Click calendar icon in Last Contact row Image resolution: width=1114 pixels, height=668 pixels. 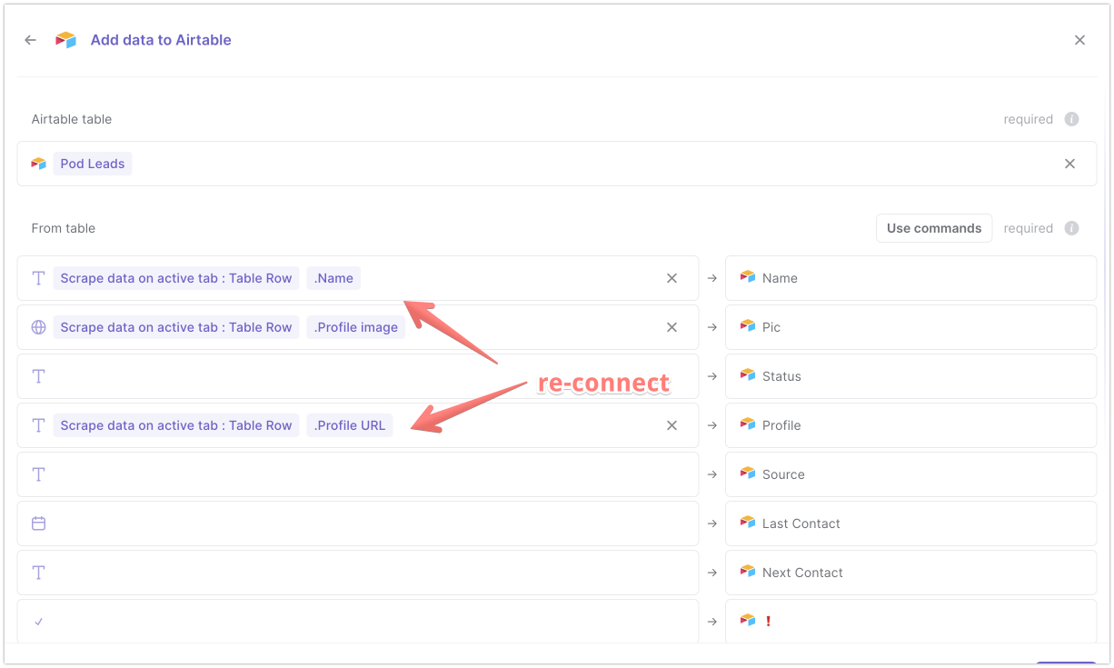[x=38, y=523]
